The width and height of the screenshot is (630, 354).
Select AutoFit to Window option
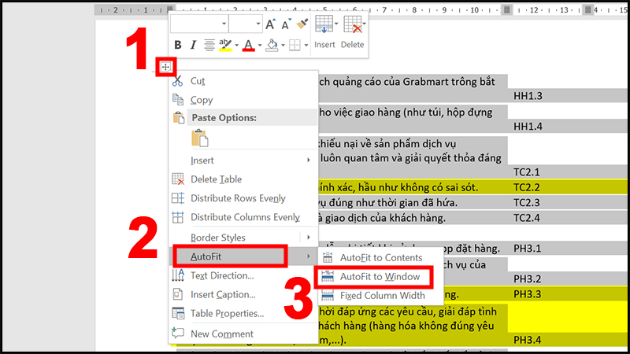tap(381, 276)
